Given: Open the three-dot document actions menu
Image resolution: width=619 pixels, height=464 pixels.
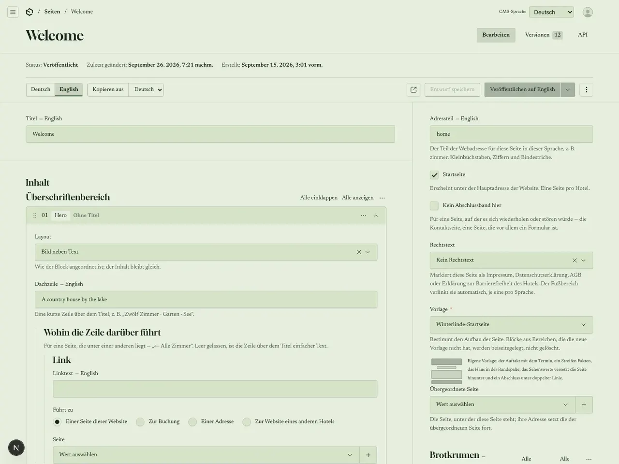Looking at the screenshot, I should [586, 89].
